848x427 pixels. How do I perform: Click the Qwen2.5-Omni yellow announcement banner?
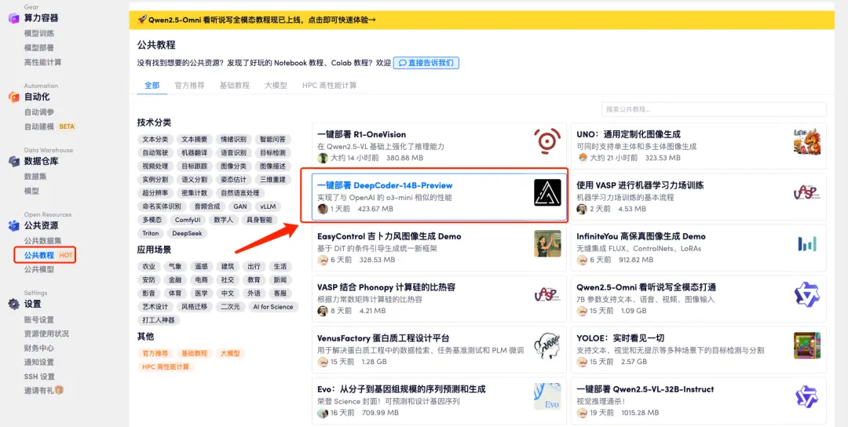click(x=481, y=20)
